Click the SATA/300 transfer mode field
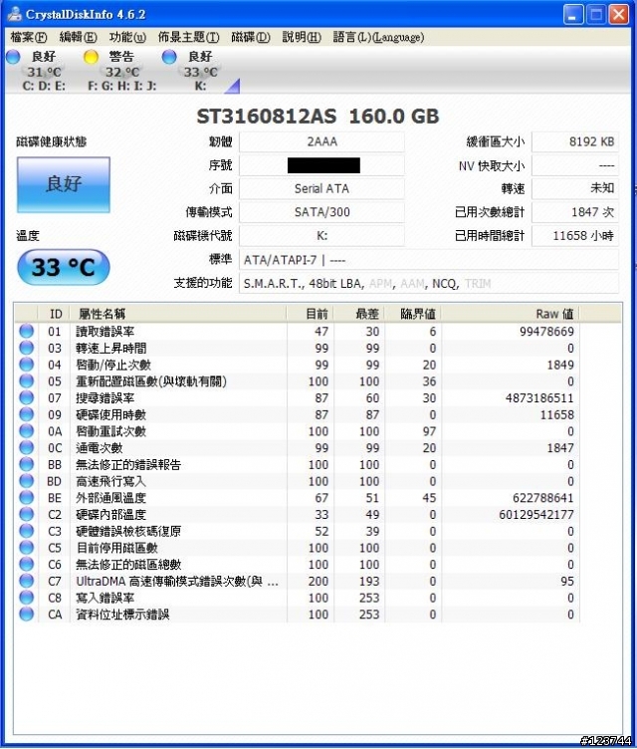 click(x=321, y=212)
